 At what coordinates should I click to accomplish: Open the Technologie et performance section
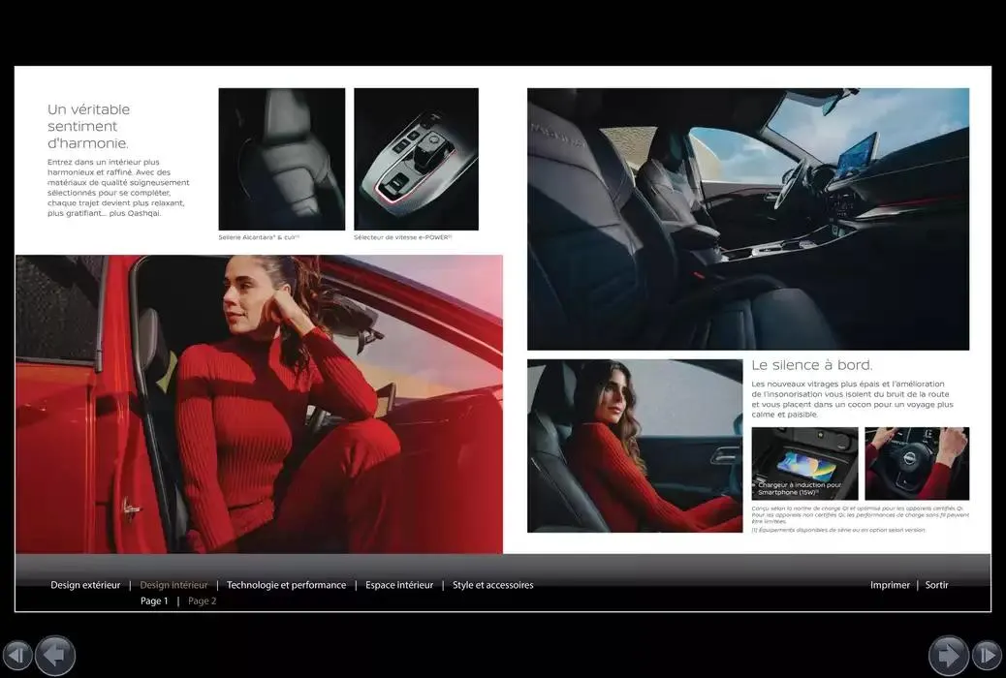[286, 584]
